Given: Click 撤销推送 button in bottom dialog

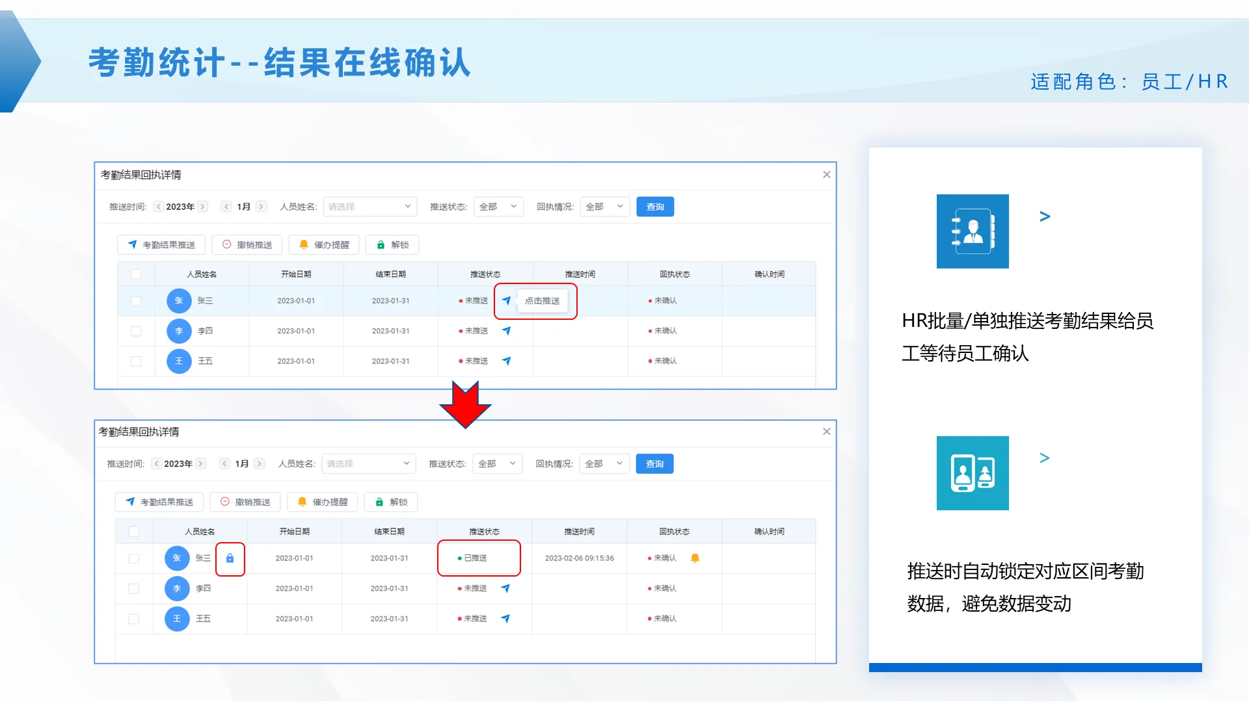Looking at the screenshot, I should [x=245, y=502].
